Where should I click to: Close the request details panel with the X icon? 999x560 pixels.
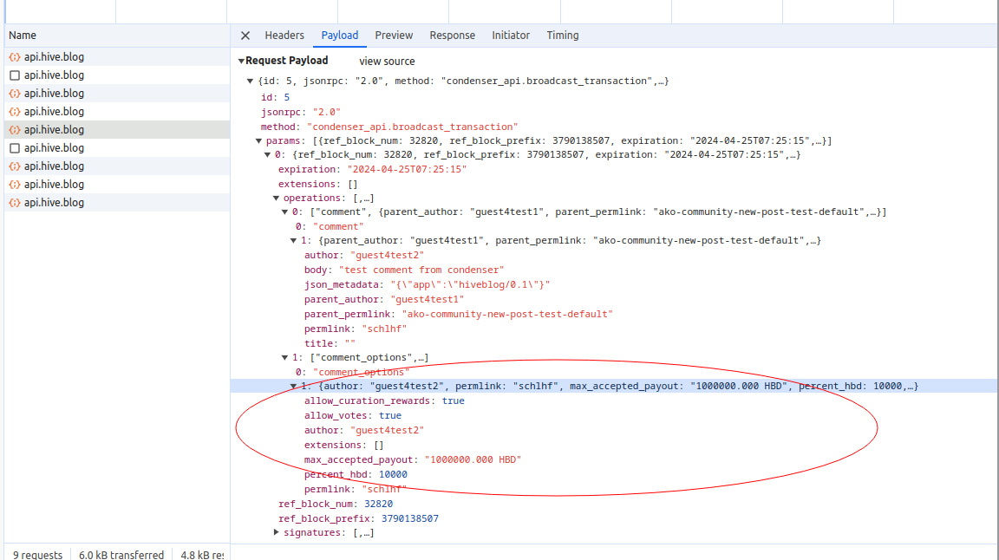tap(245, 36)
